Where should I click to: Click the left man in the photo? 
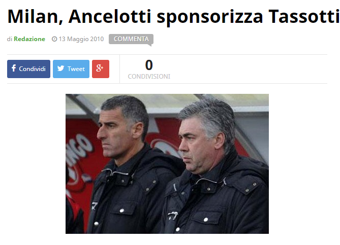coord(128,164)
